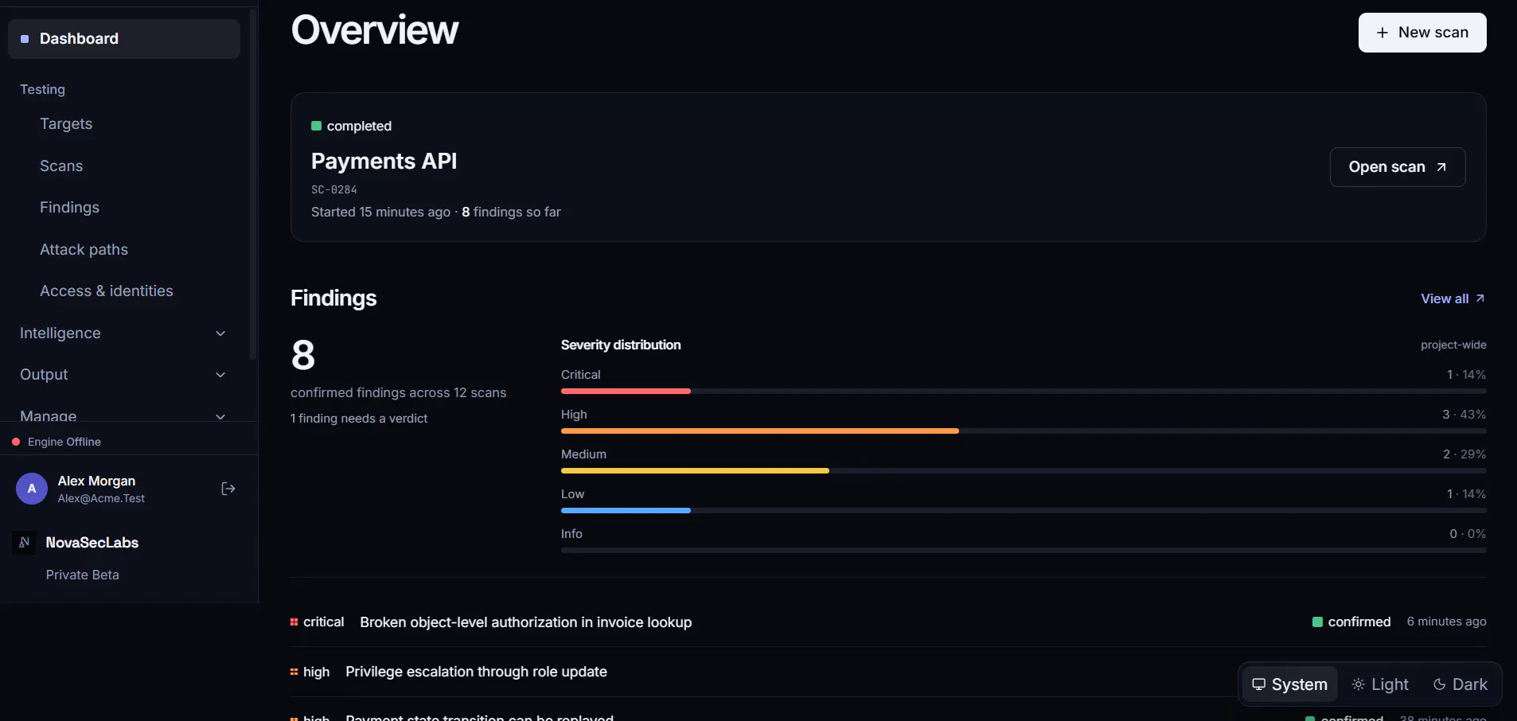Open Attack paths page

point(84,249)
